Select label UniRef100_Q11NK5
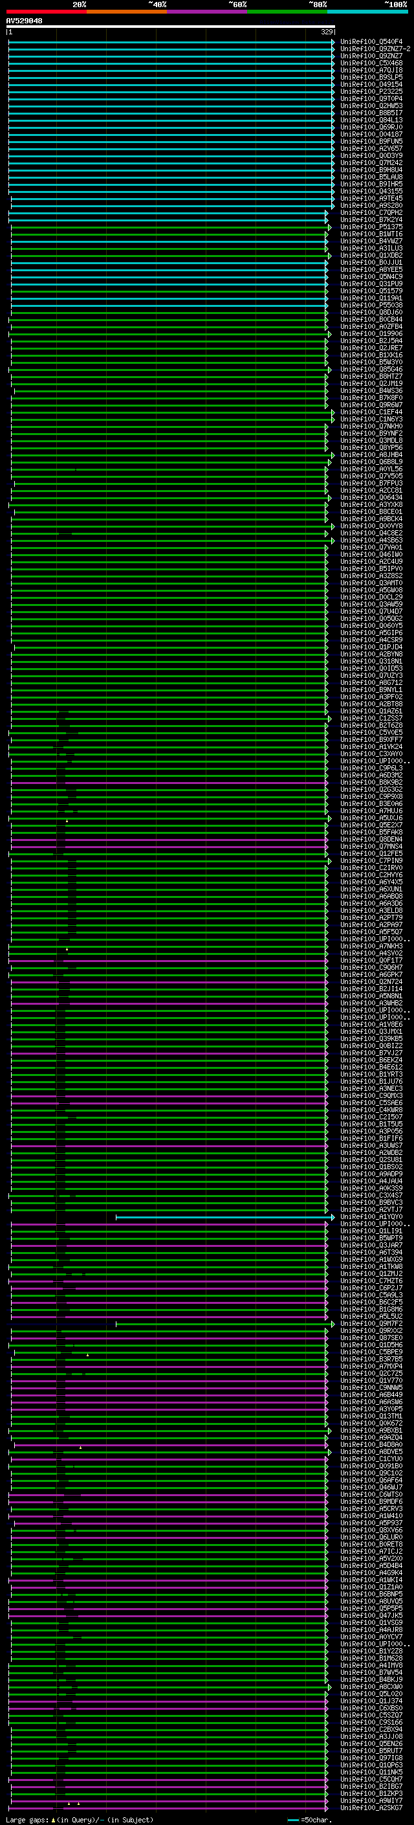The height and width of the screenshot is (1825, 414). tap(371, 1773)
